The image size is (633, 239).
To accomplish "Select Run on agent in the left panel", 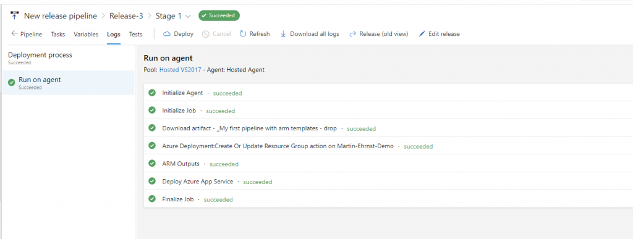I will [x=68, y=83].
